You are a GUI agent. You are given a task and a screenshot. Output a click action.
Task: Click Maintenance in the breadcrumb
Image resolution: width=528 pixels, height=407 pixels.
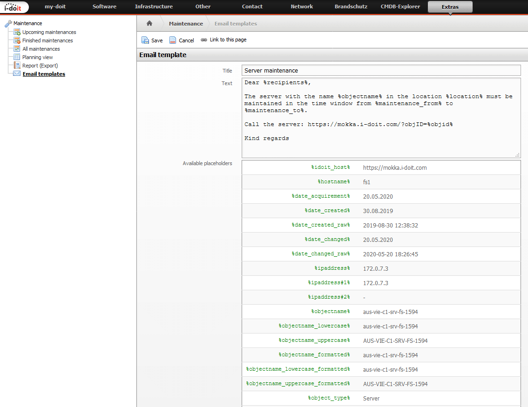coord(186,23)
